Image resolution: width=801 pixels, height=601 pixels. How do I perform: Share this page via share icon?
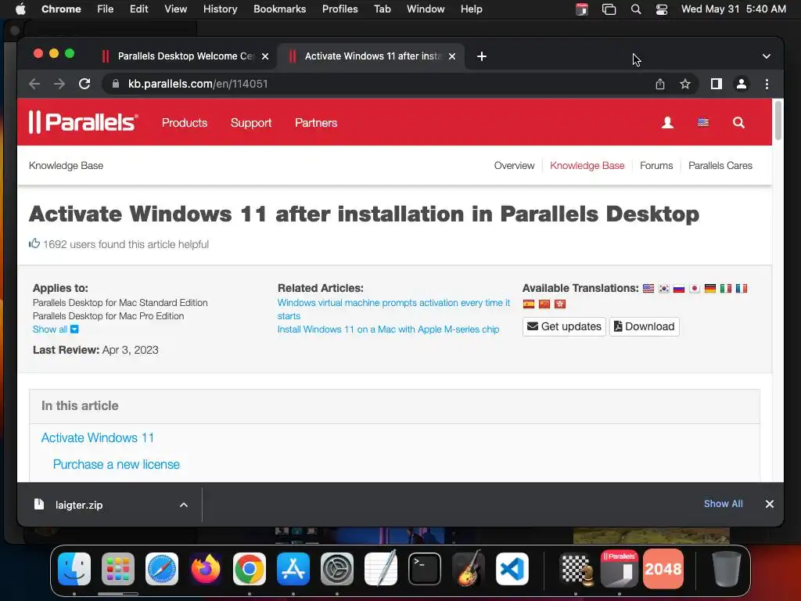point(660,84)
